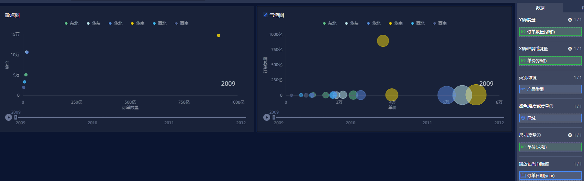The height and width of the screenshot is (181, 584).
Task: Select the 单价(求和) field under X轴
Action: point(550,61)
